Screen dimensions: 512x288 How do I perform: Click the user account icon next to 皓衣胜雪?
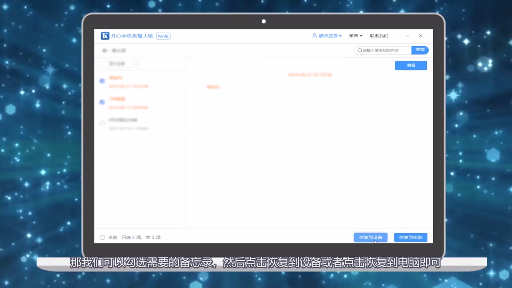pos(315,36)
